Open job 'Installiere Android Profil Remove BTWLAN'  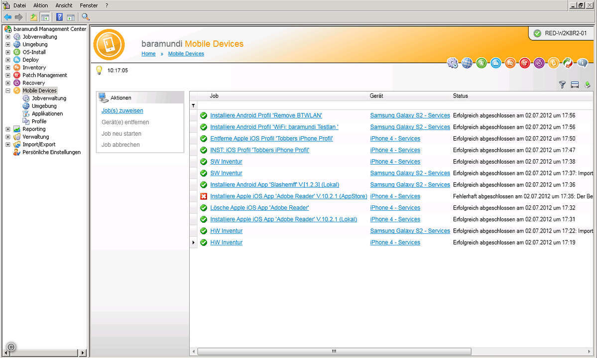coord(266,115)
